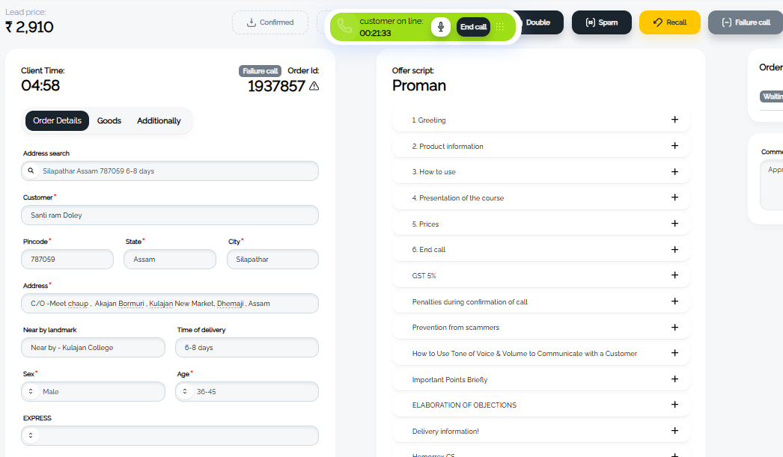Expand ELABORATION OF OBJECTIONS section
783x457 pixels.
coord(540,405)
